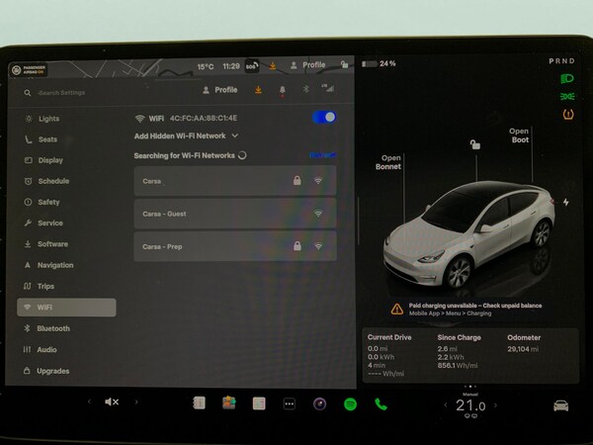Open Profile in the settings header
593x445 pixels.
[220, 90]
